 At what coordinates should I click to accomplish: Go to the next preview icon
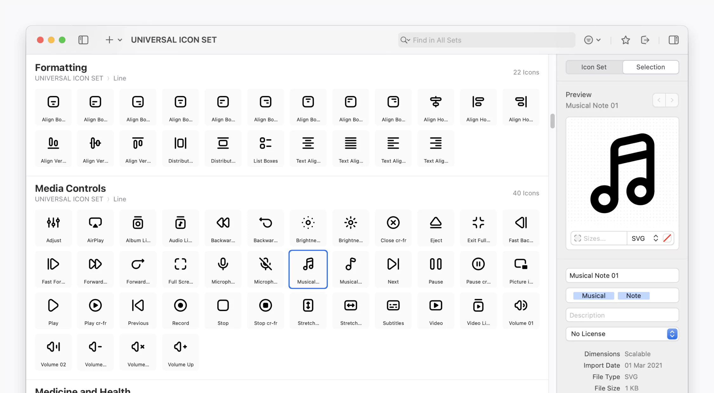(x=672, y=100)
